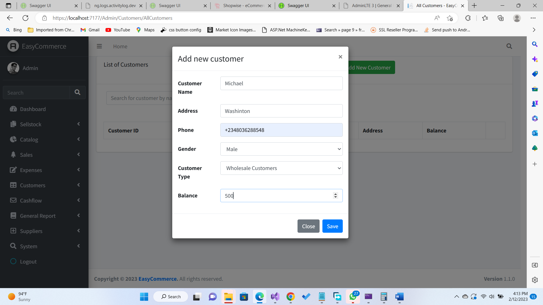Click the Catalog pie chart icon
Screen dimensions: 543x305
[x=13, y=139]
